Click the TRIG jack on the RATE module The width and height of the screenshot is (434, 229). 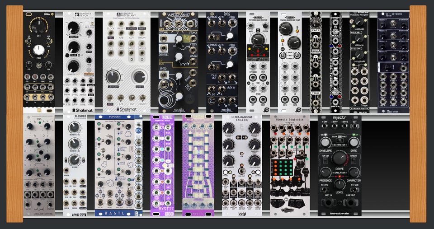(x=316, y=103)
